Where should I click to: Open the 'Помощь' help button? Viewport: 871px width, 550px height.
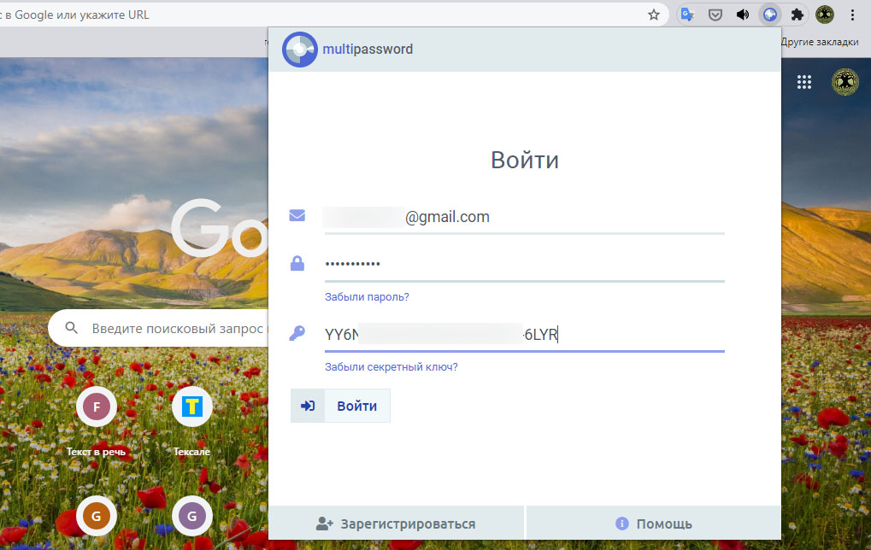pos(654,524)
